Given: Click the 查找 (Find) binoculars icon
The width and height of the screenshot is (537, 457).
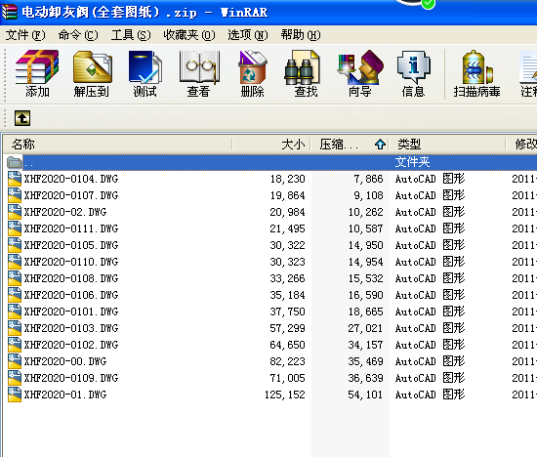Looking at the screenshot, I should point(302,67).
